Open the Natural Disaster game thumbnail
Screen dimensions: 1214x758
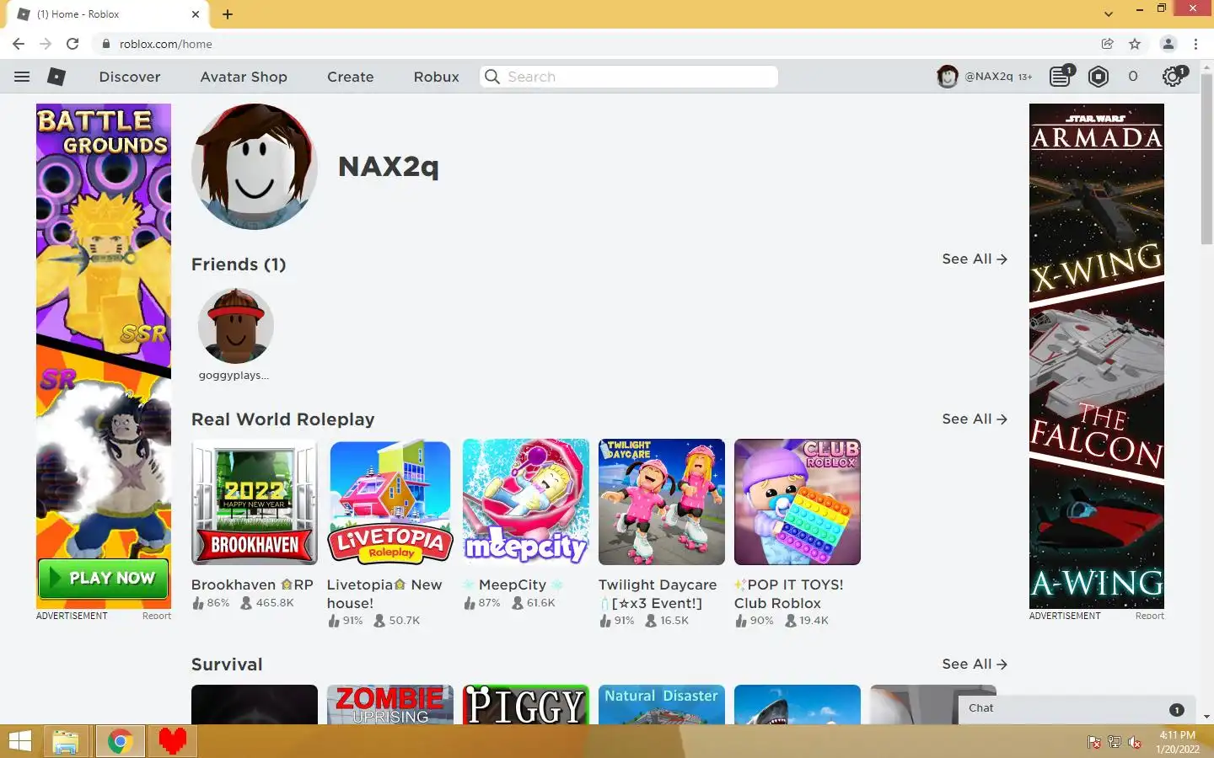662,704
